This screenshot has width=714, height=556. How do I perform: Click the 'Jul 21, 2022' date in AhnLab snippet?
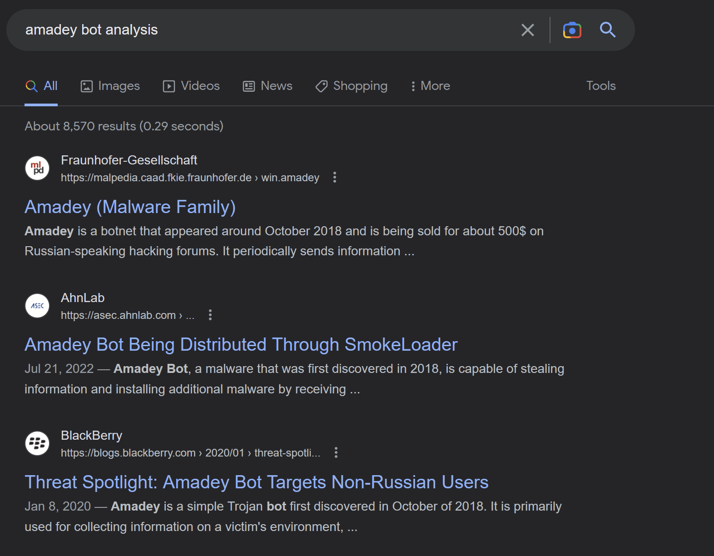[59, 369]
